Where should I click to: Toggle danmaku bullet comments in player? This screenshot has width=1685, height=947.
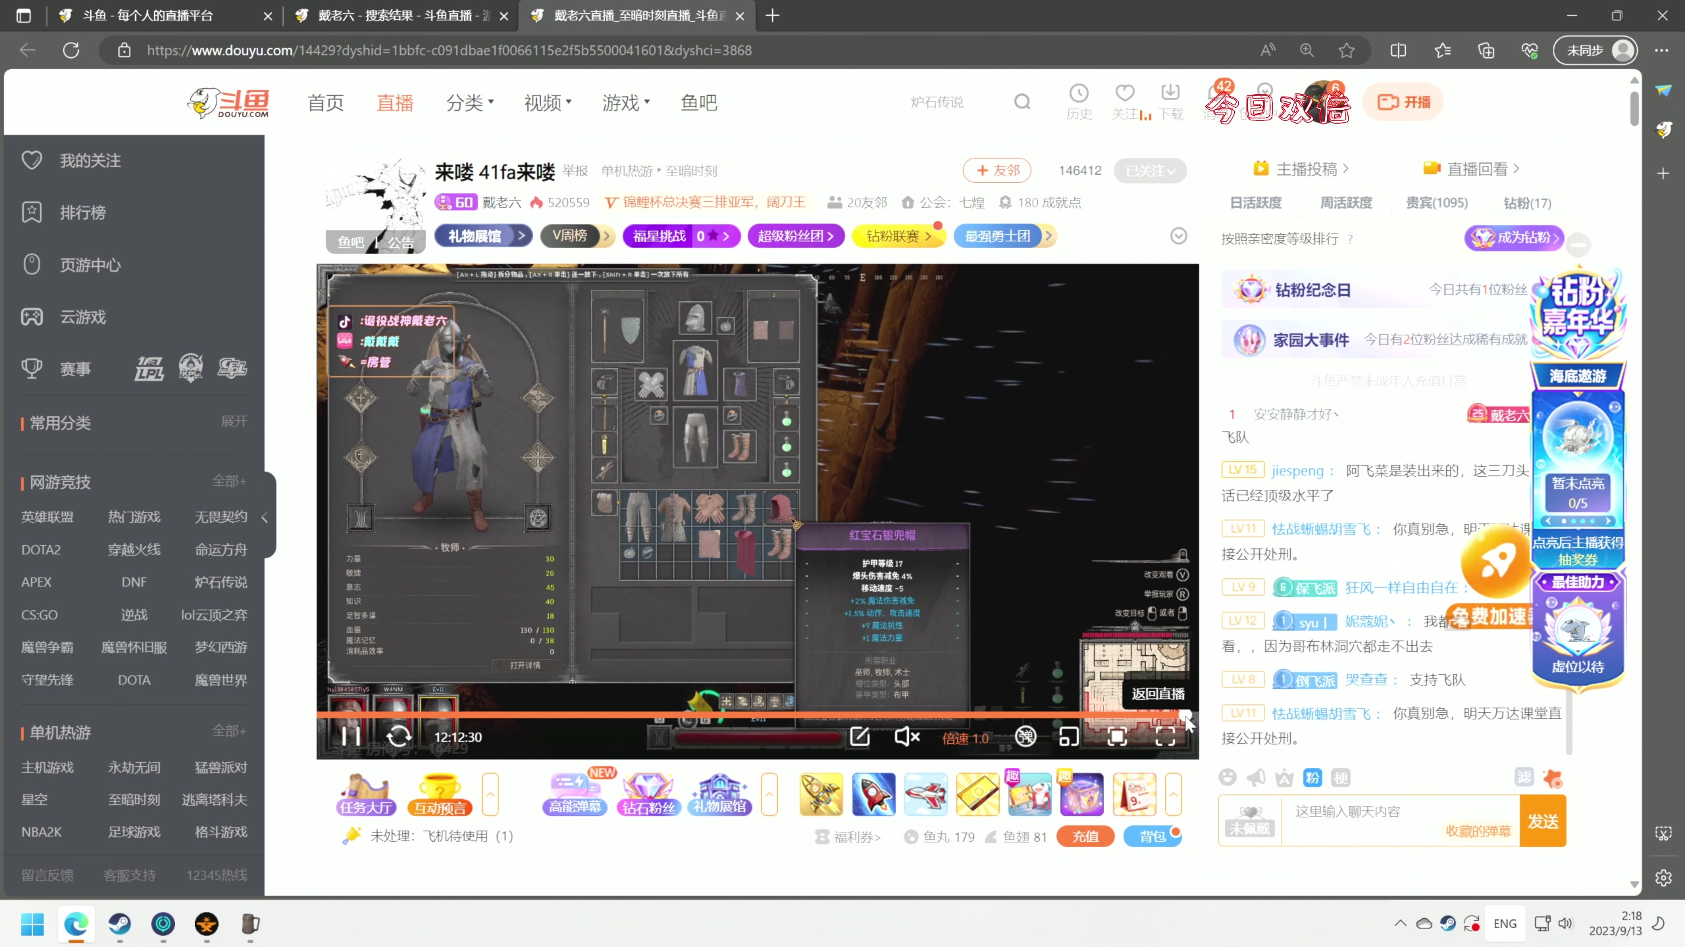point(1025,737)
